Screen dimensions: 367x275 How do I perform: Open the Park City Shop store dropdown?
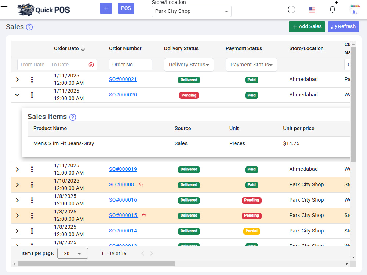tap(192, 11)
